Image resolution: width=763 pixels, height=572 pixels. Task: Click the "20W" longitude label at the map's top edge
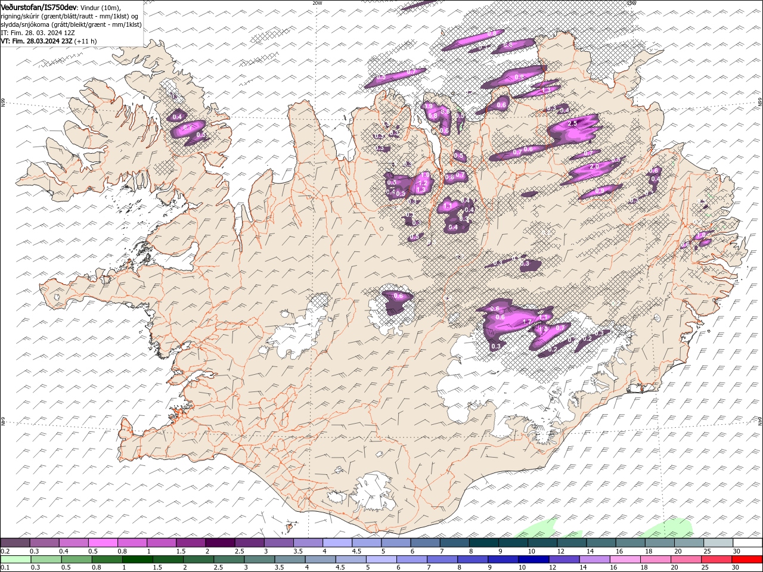point(317,3)
